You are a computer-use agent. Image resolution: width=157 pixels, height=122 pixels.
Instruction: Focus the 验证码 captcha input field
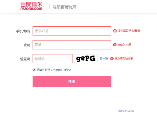coord(53,59)
